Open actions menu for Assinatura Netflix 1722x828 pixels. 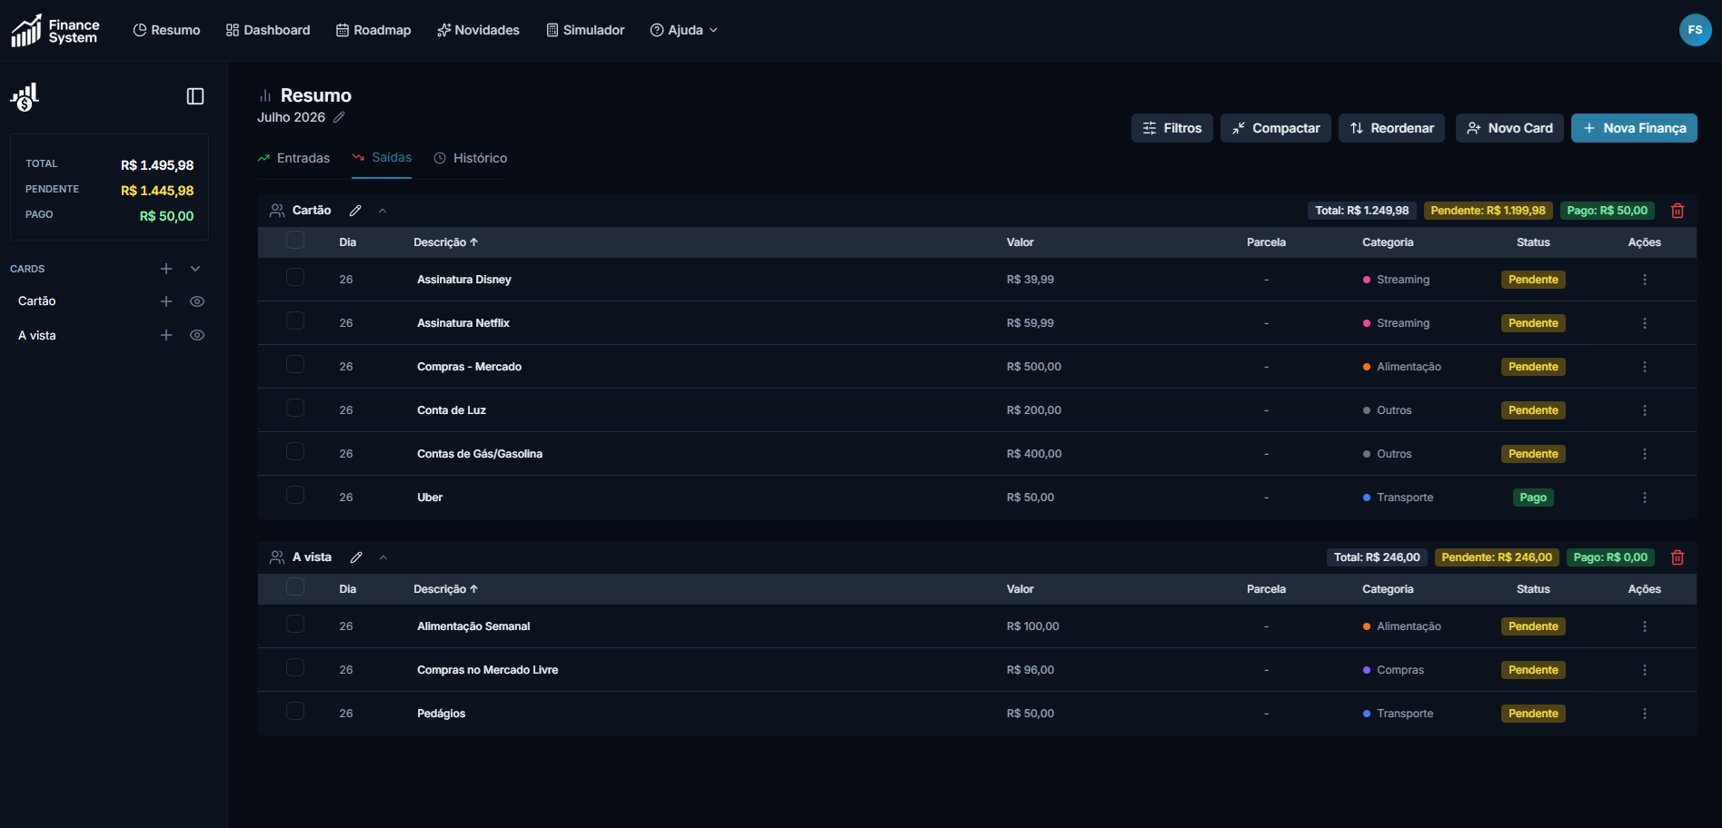tap(1645, 323)
